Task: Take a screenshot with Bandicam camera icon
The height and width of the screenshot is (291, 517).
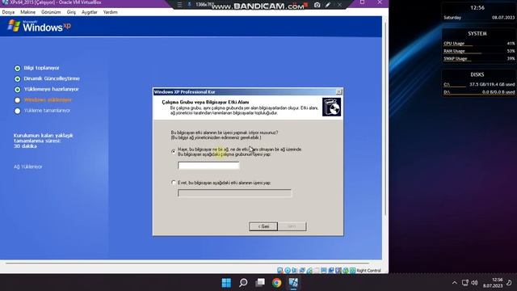Action: point(317,5)
